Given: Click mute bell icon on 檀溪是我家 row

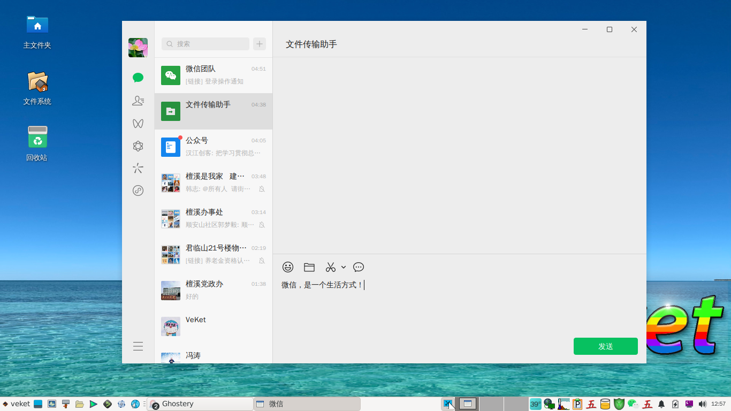Looking at the screenshot, I should click(x=262, y=189).
